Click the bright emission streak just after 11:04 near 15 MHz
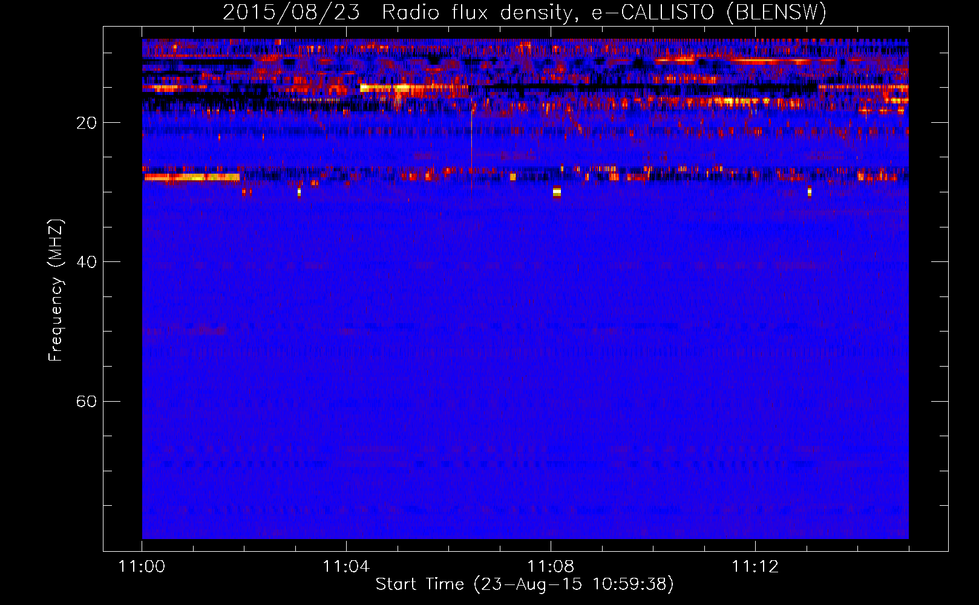 414,88
